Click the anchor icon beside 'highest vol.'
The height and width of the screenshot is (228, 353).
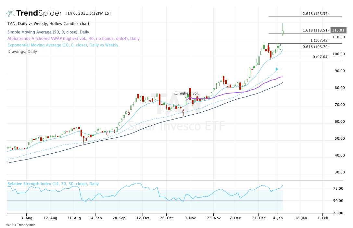click(x=176, y=93)
